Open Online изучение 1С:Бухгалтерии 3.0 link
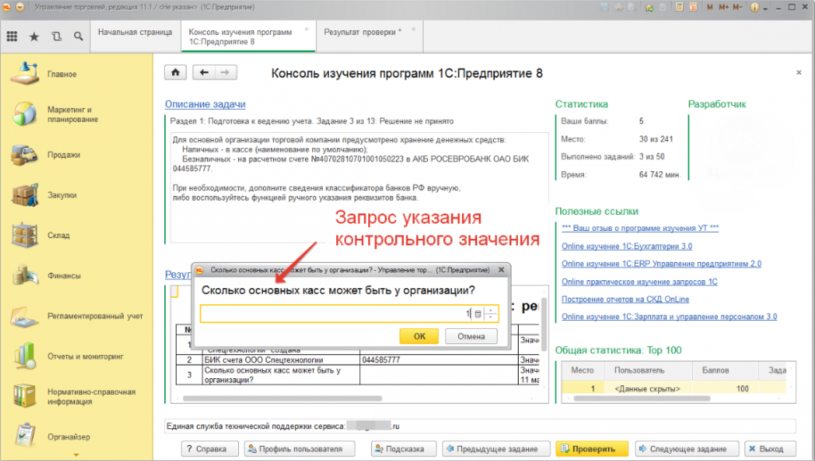The height and width of the screenshot is (461, 815). pyautogui.click(x=627, y=246)
